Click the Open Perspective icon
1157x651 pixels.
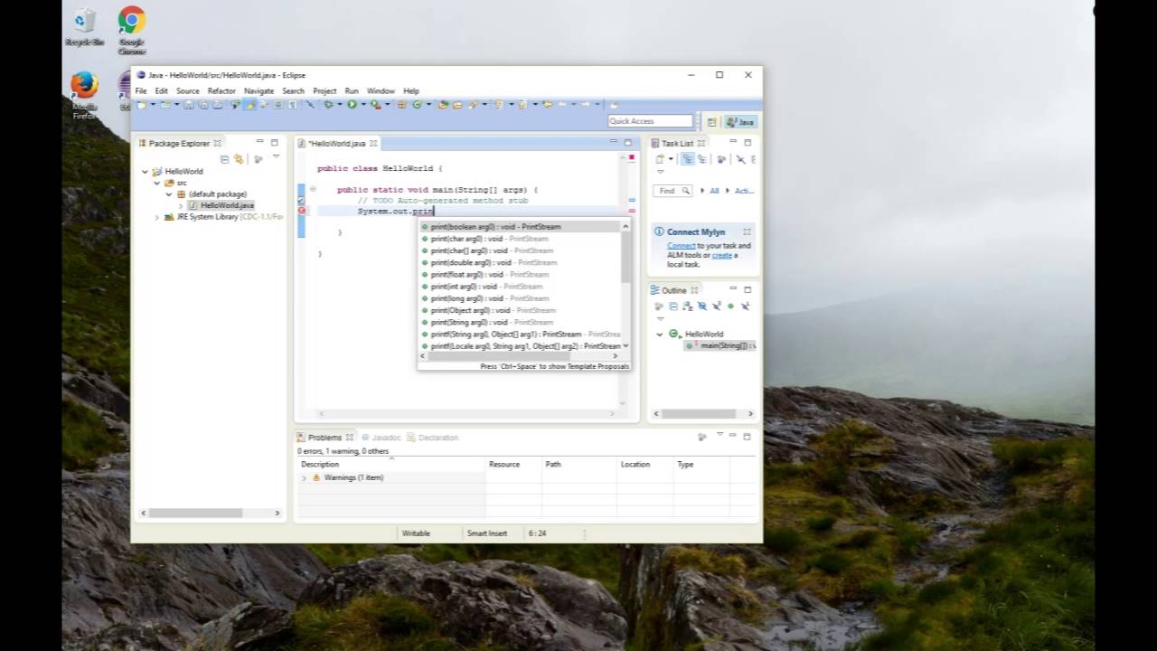(712, 121)
